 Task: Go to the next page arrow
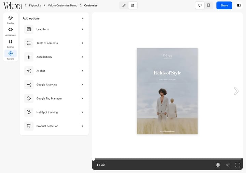point(236,91)
